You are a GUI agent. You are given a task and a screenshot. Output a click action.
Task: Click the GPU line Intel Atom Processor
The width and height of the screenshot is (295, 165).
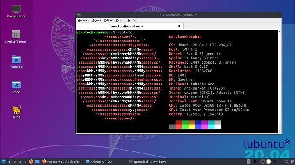click(209, 110)
